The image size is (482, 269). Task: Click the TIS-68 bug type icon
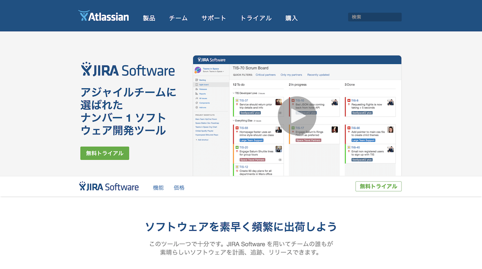(x=237, y=128)
